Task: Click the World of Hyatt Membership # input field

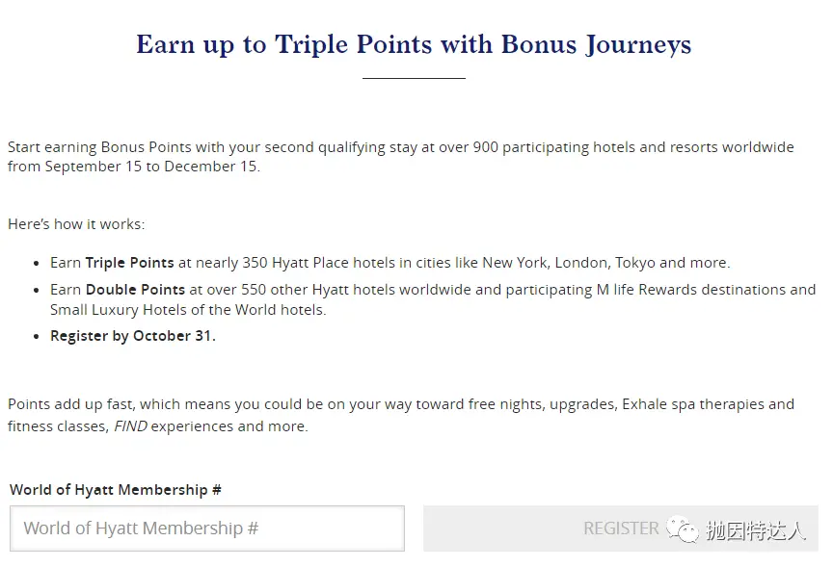Action: click(x=206, y=528)
